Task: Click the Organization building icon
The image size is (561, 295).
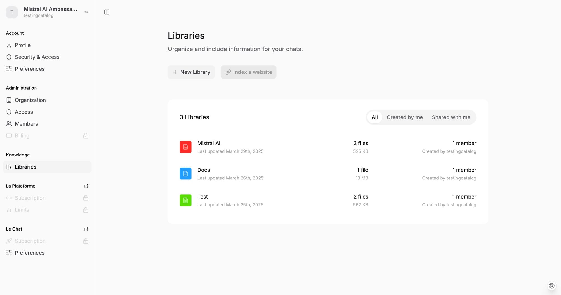Action: [9, 100]
